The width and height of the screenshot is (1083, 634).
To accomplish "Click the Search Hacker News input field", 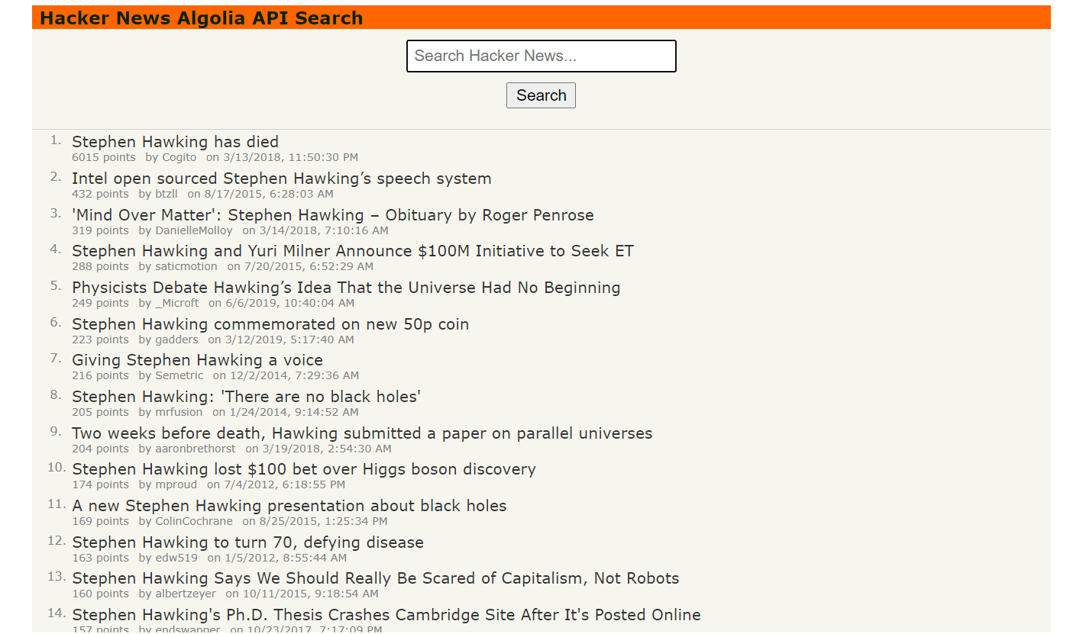I will tap(541, 56).
